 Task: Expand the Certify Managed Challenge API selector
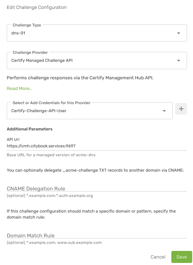(91, 61)
